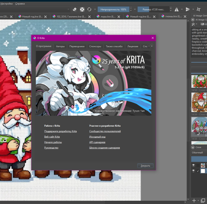This screenshot has width=207, height=204.
Task: Click the AI Image Generation docker lock icon
Action: (193, 20)
